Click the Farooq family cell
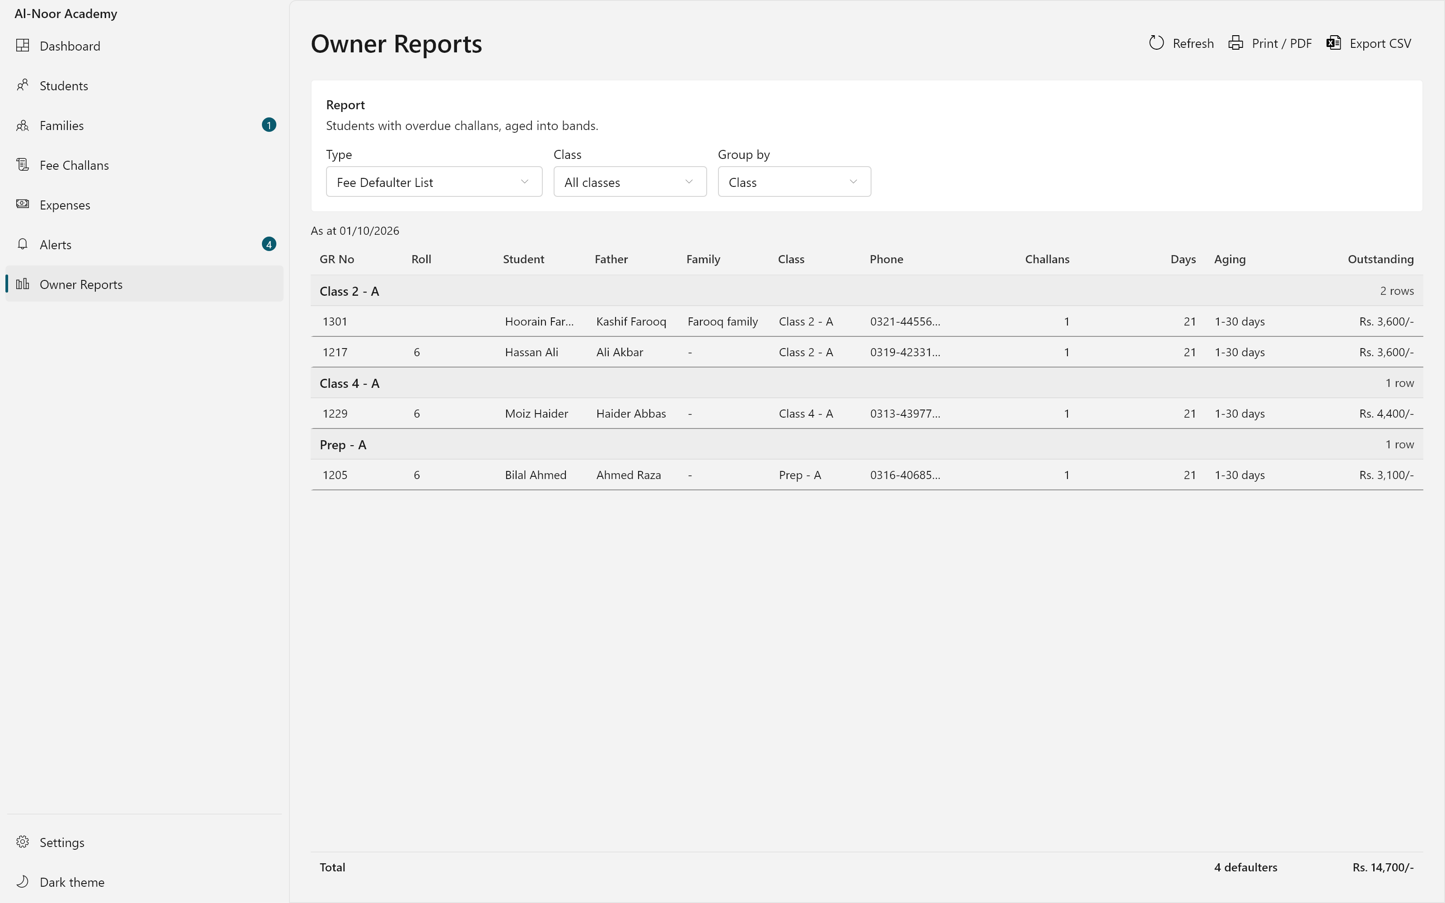The height and width of the screenshot is (903, 1445). [722, 321]
